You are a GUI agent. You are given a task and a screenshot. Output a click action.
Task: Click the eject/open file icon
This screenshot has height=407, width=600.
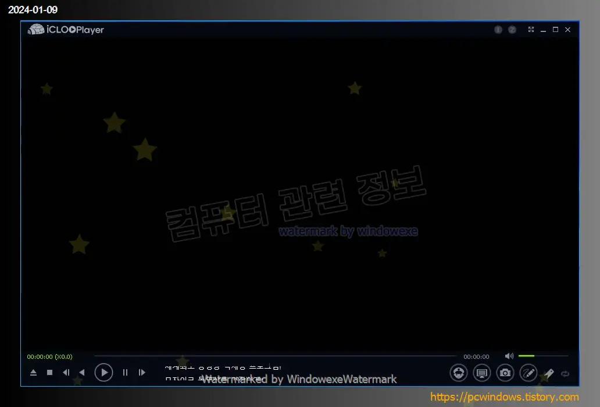(x=33, y=373)
